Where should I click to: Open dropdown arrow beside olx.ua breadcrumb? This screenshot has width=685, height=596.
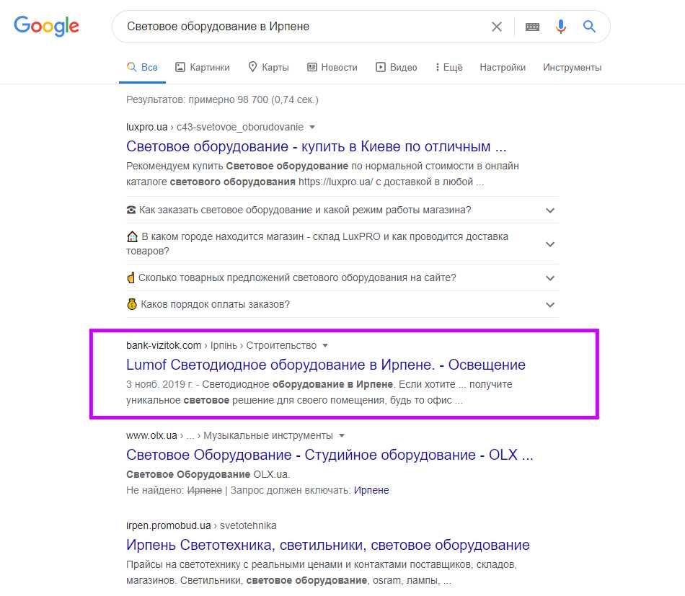click(x=342, y=435)
